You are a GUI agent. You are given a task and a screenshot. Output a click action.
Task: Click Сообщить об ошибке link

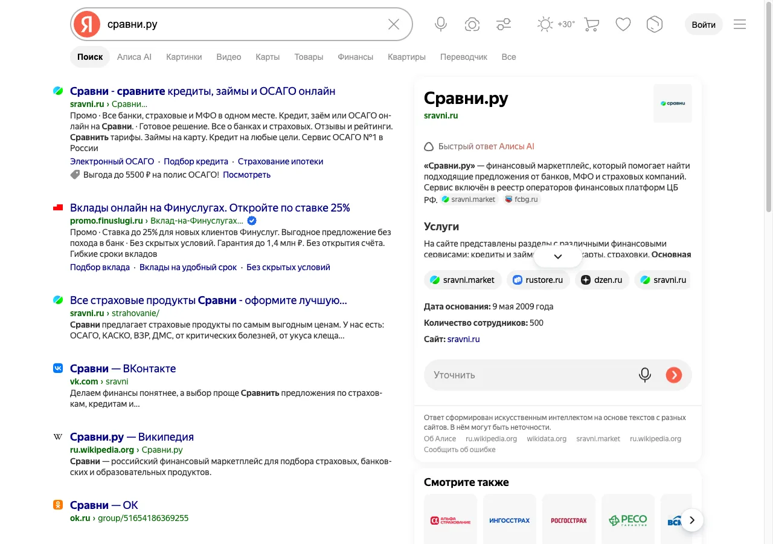[x=460, y=450]
